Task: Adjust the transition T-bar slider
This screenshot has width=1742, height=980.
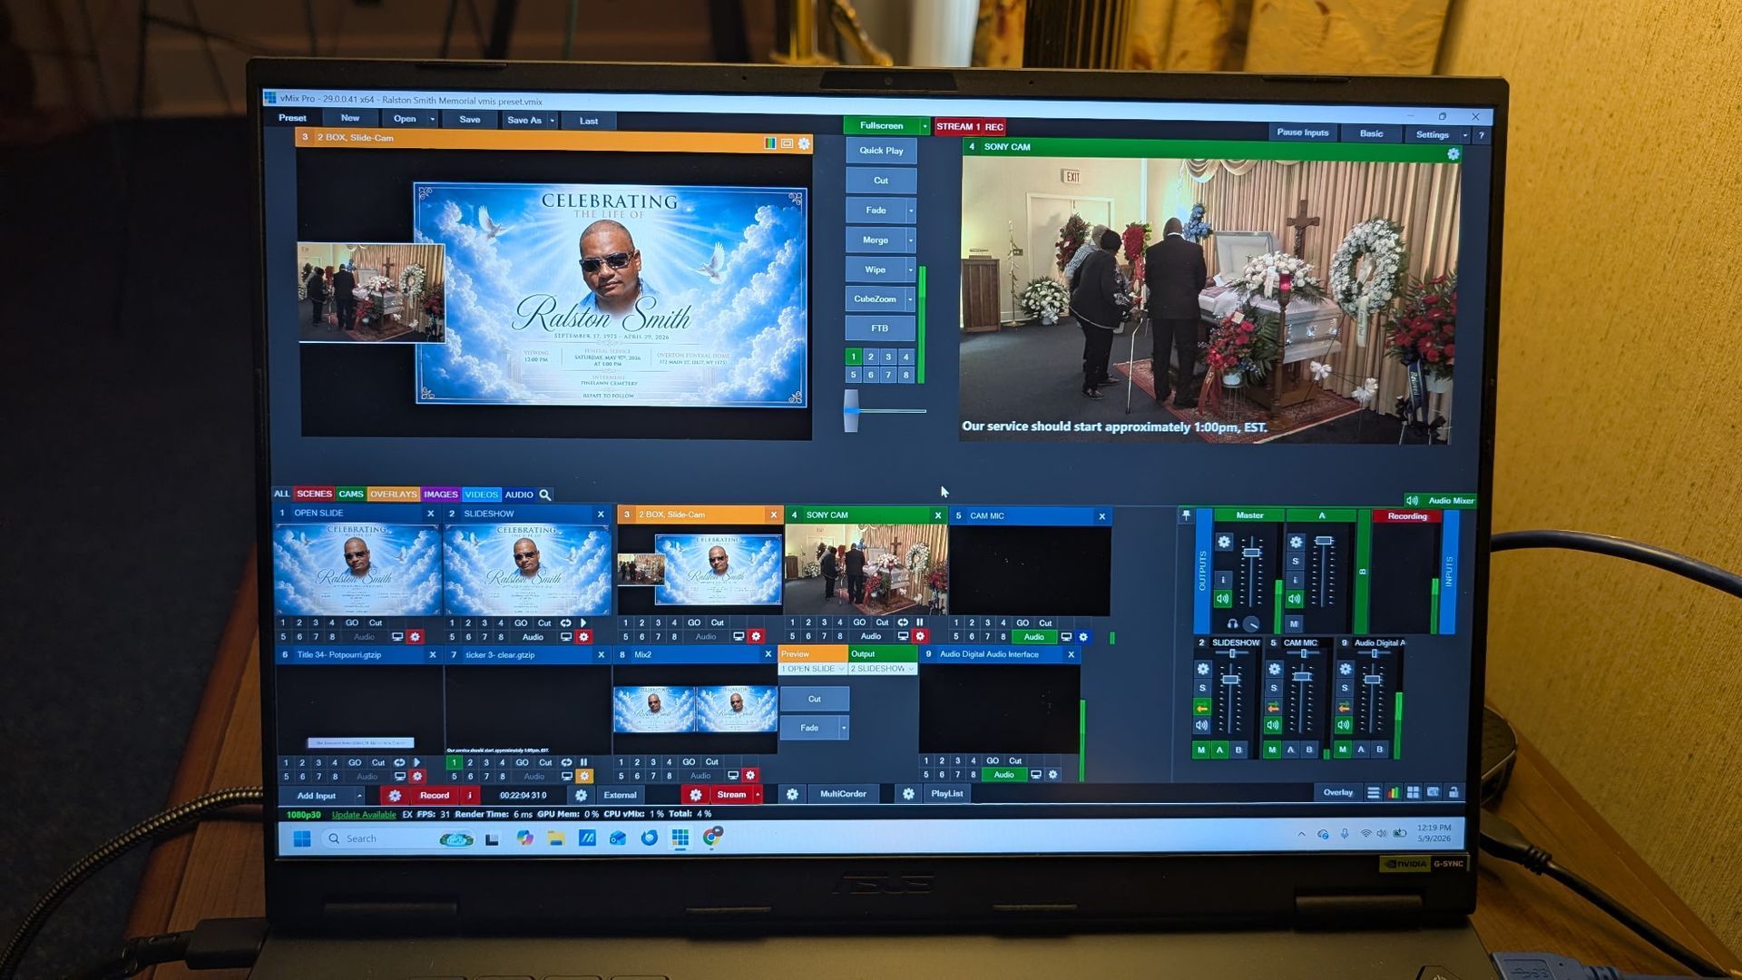Action: pyautogui.click(x=851, y=411)
